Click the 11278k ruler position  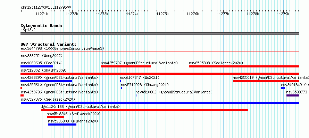(253, 14)
